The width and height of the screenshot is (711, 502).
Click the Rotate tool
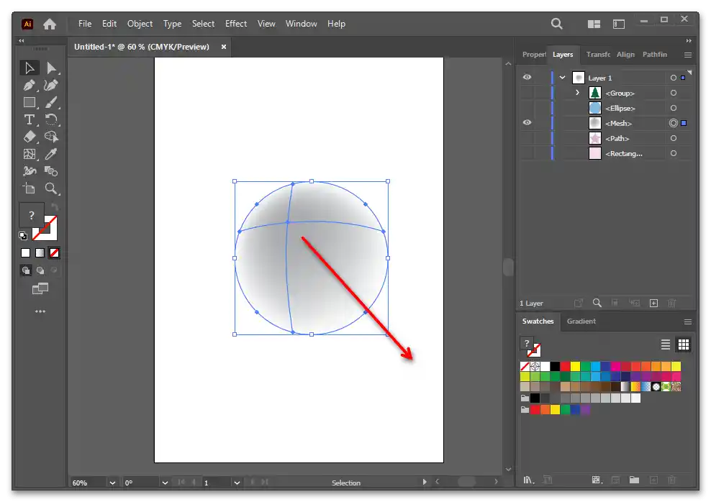[x=51, y=119]
